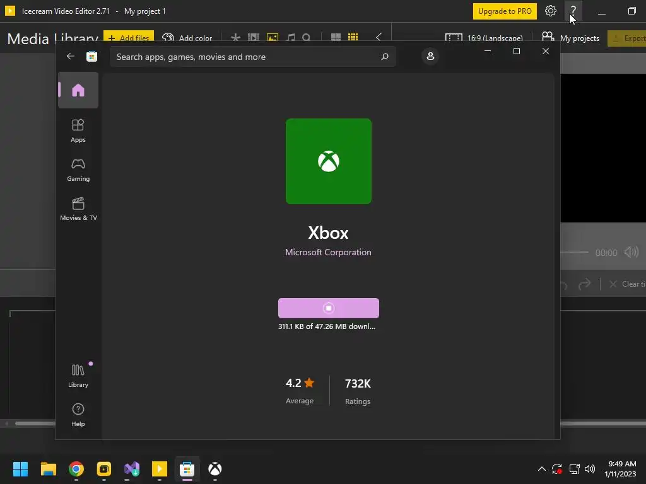
Task: Click the preview playback progress slider
Action: (574, 252)
